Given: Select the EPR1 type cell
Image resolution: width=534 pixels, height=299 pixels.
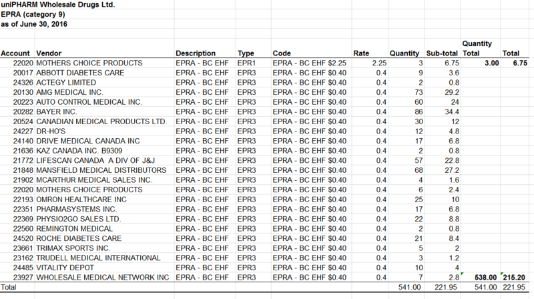Looking at the screenshot, I should 246,63.
